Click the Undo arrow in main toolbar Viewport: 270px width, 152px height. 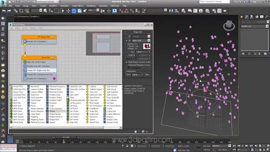[x=4, y=11]
